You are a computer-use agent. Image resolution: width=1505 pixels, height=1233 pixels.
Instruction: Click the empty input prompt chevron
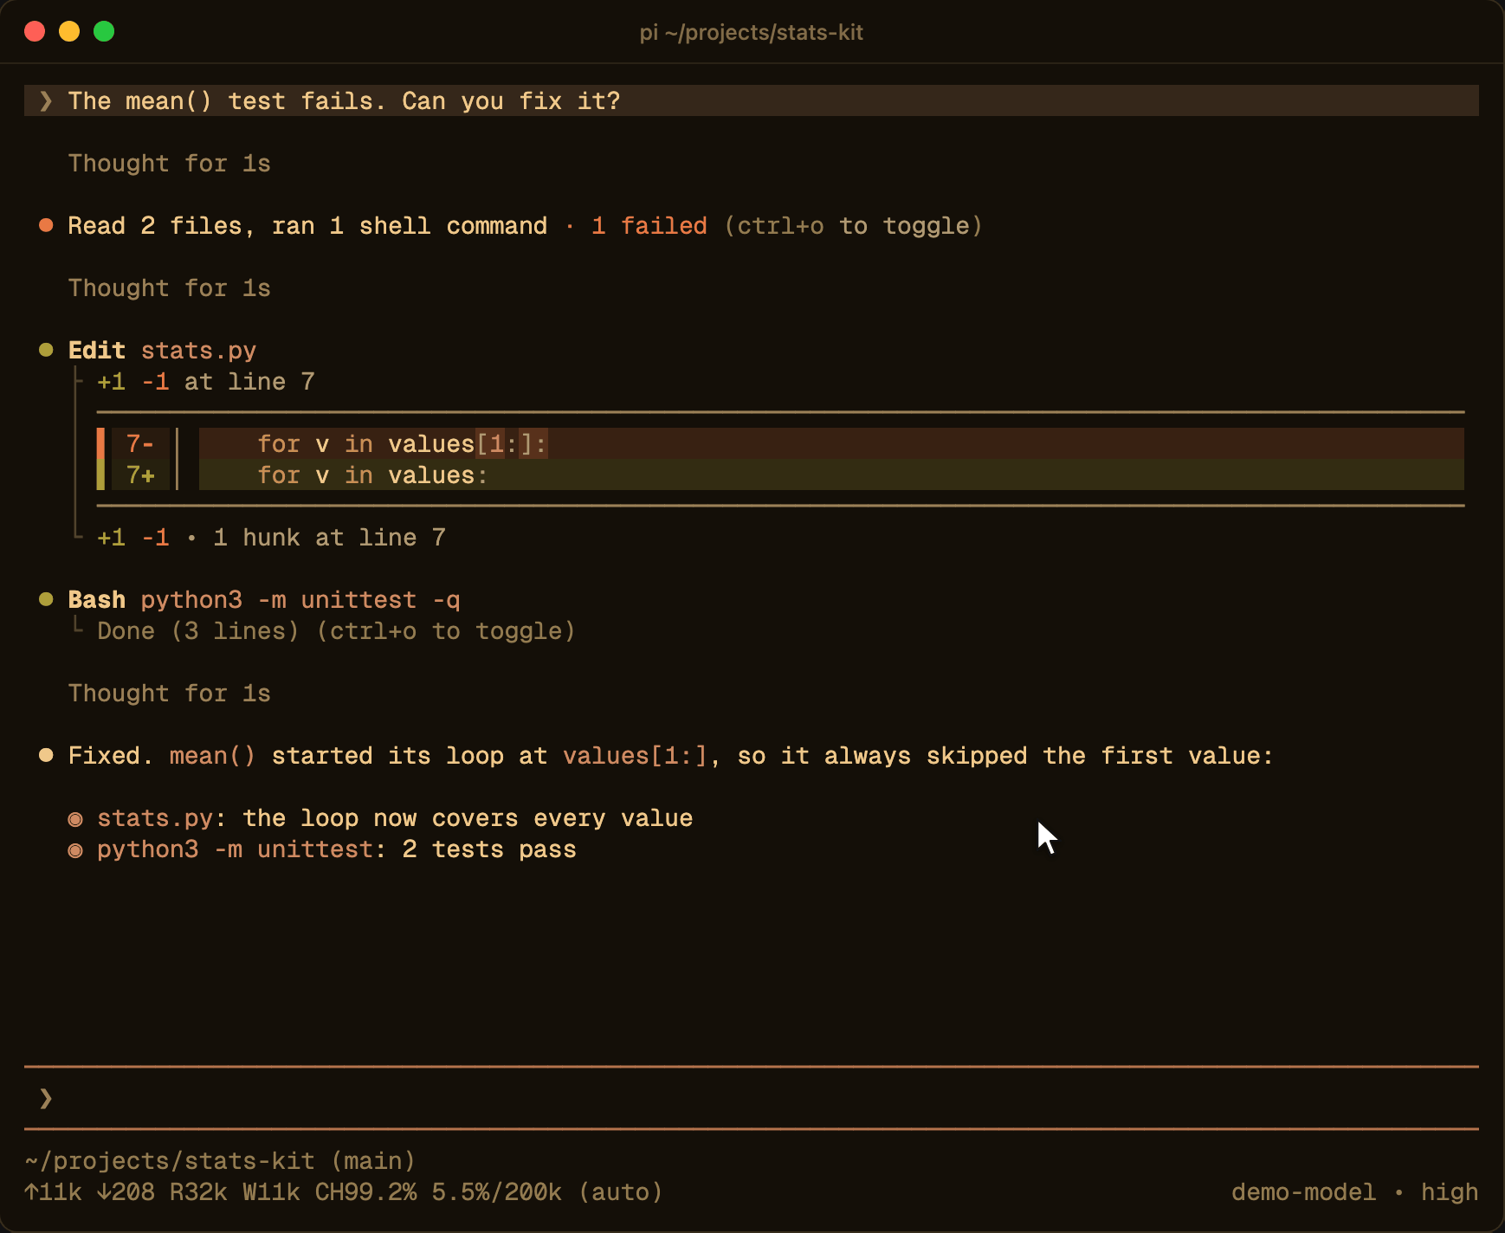[x=46, y=1099]
